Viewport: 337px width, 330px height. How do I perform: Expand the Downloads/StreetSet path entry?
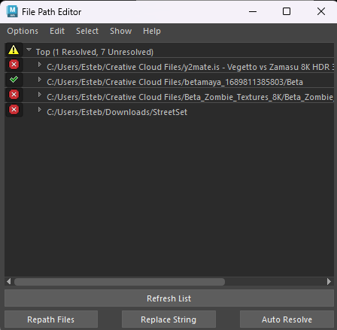click(x=40, y=110)
